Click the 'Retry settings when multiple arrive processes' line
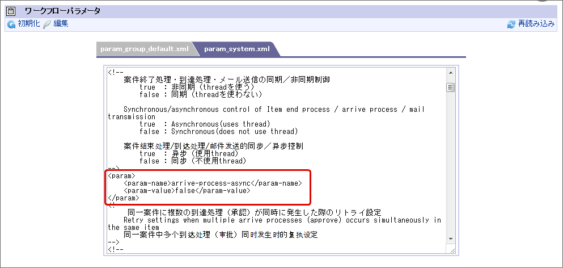 click(282, 220)
